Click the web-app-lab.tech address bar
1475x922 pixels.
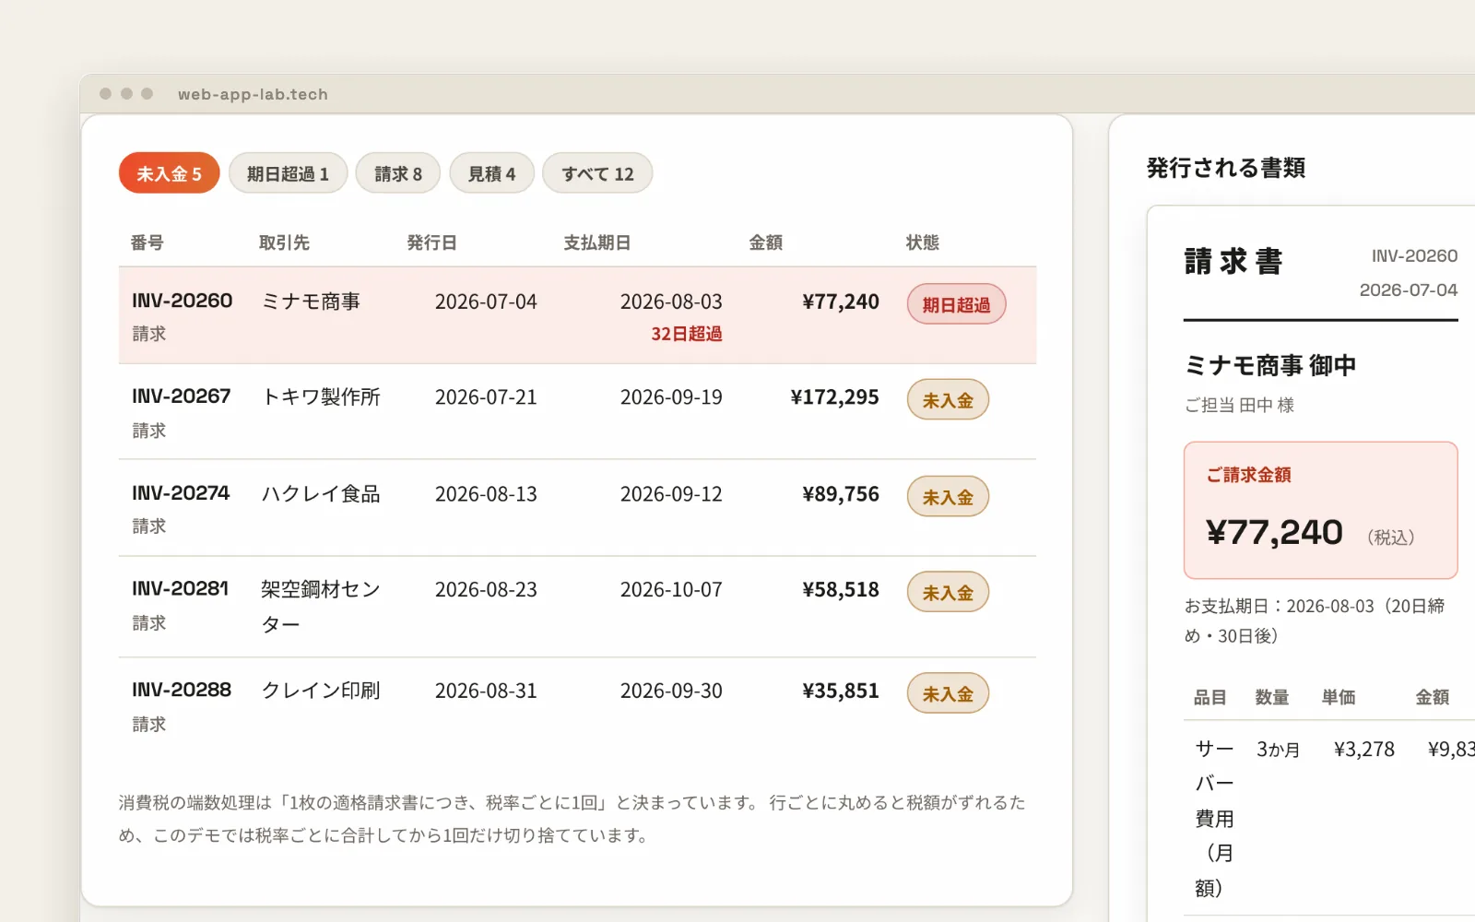pyautogui.click(x=253, y=94)
